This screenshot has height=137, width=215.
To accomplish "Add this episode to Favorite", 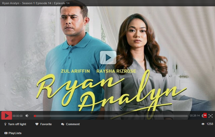I will (x=44, y=124).
